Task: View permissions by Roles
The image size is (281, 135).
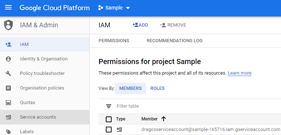Action: tap(157, 88)
